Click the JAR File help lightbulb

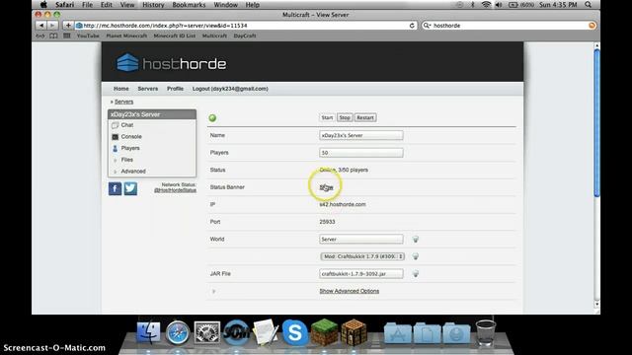coord(416,274)
